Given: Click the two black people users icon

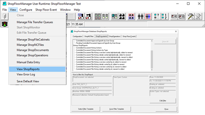Looking at the screenshot, I should (x=141, y=17).
